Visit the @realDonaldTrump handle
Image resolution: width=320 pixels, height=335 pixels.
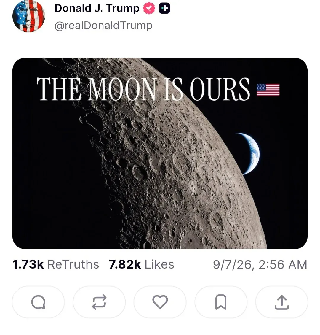pos(103,26)
